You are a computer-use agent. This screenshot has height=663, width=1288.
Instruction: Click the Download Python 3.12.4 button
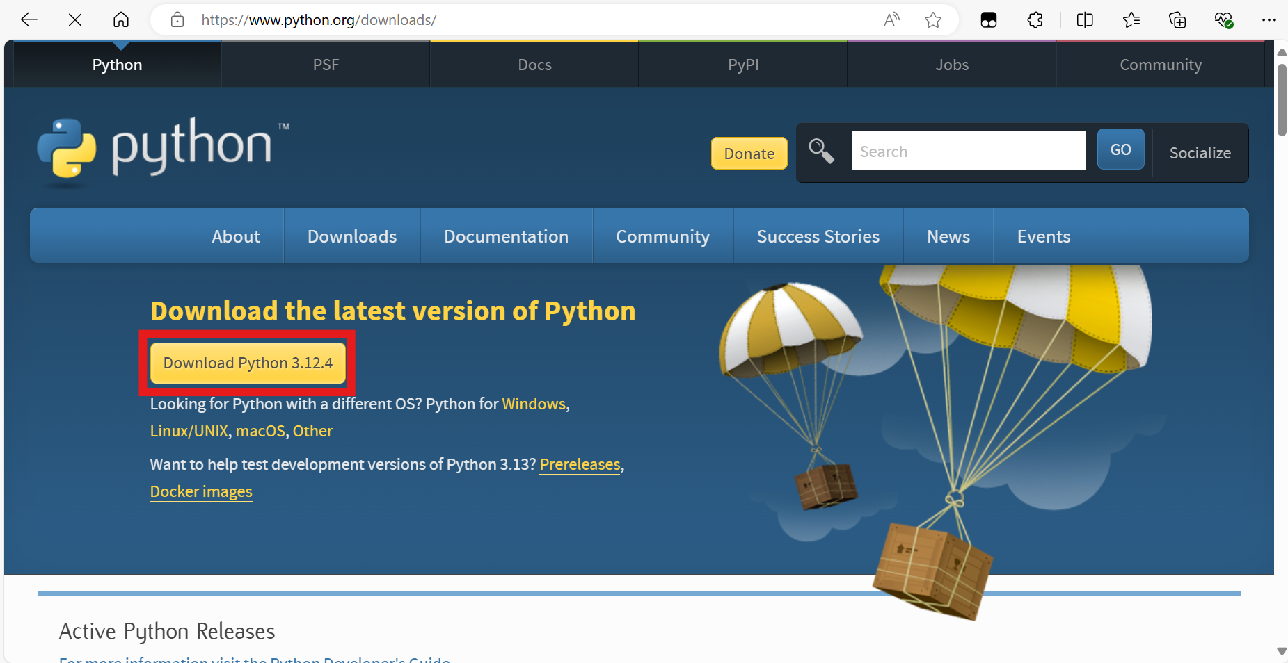click(x=248, y=363)
